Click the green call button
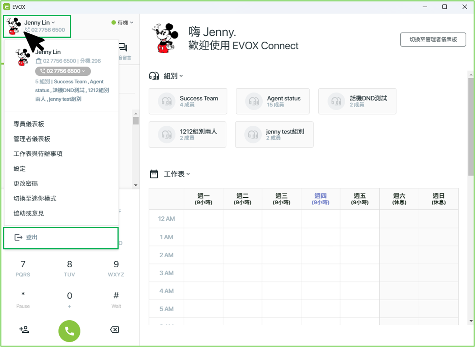The height and width of the screenshot is (347, 475). point(69,331)
